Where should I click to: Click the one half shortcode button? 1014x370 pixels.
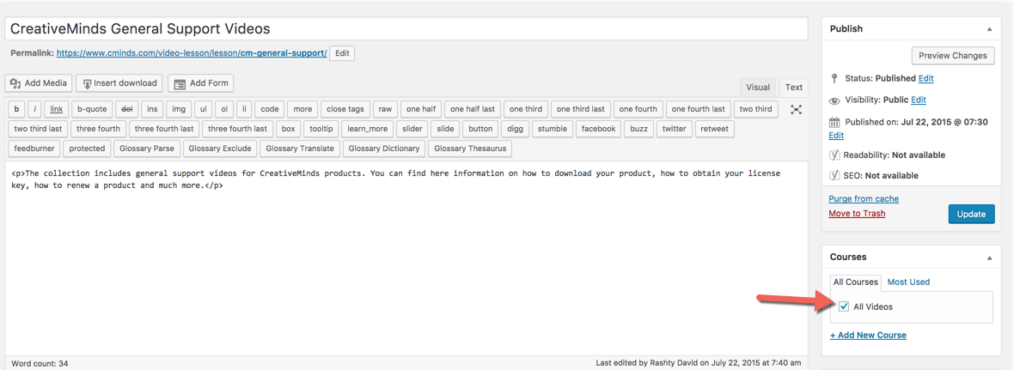[x=421, y=109]
